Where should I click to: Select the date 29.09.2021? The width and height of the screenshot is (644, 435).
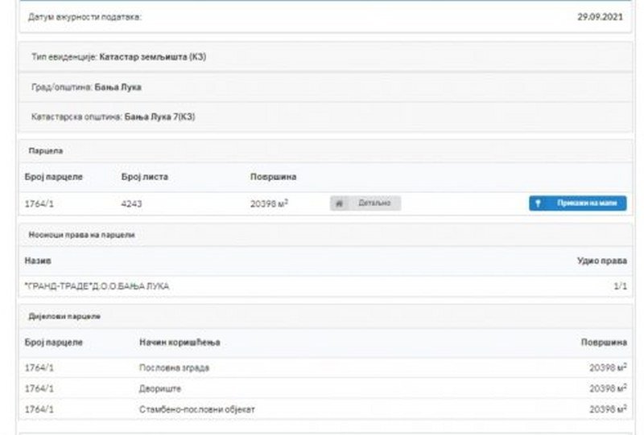601,17
